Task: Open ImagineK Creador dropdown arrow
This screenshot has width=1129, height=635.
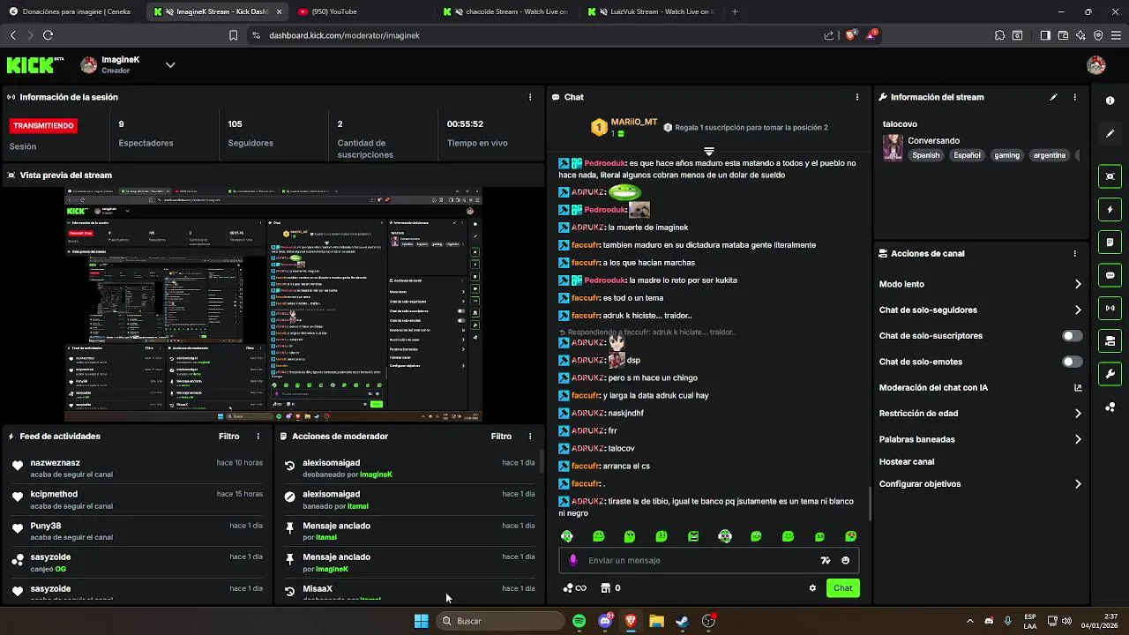Action: pyautogui.click(x=170, y=64)
